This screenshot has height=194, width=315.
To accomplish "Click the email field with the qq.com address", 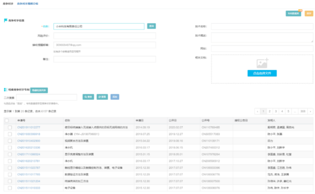I will pyautogui.click(x=104, y=45).
